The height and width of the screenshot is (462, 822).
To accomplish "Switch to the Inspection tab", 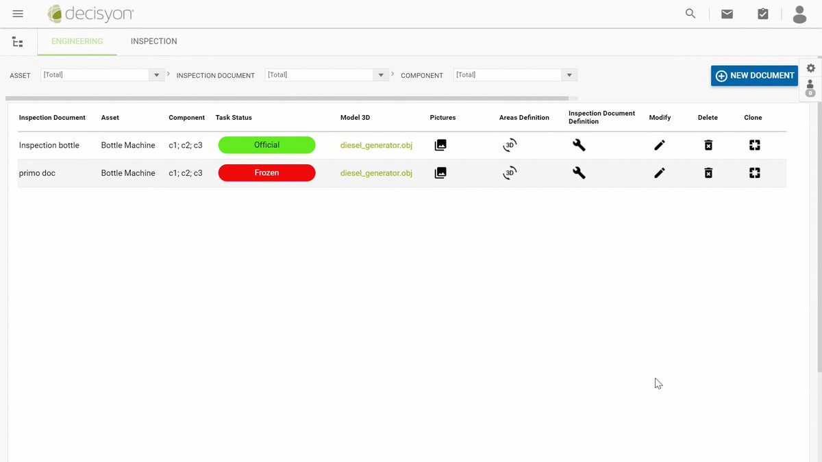I will 154,41.
